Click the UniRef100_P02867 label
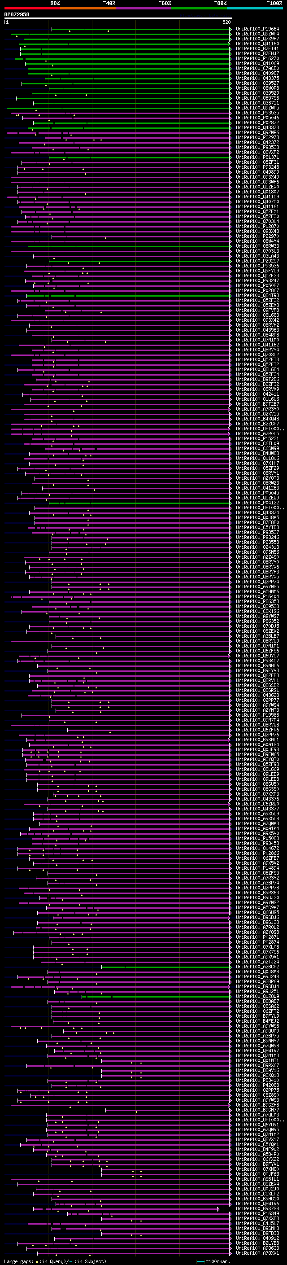Screen dimensions: 287x1265 257,291
